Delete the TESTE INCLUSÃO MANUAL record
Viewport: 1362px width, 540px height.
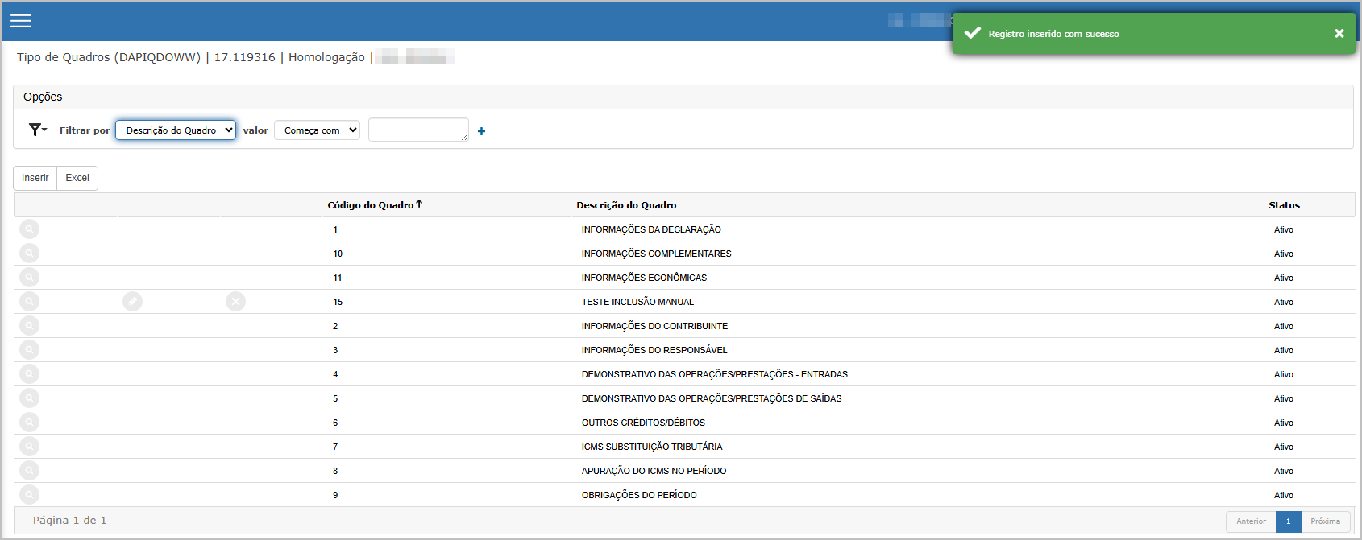(235, 302)
